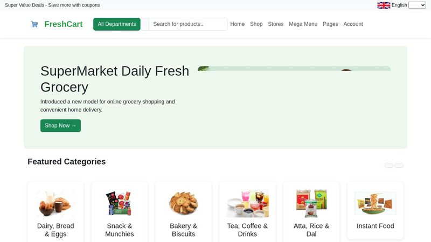
Task: Choose the Tea, Coffee & Drinks category image
Action: [x=247, y=203]
